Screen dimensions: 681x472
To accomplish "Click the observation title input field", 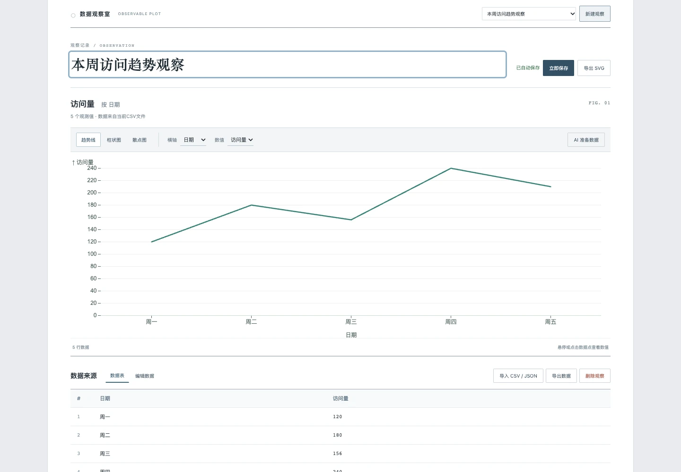I will coord(288,65).
